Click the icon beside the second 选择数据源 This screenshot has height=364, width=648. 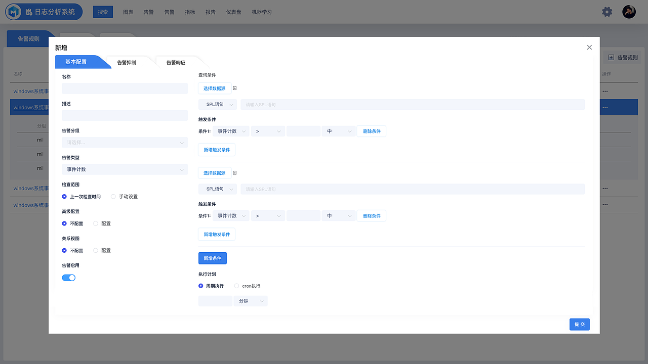point(235,173)
